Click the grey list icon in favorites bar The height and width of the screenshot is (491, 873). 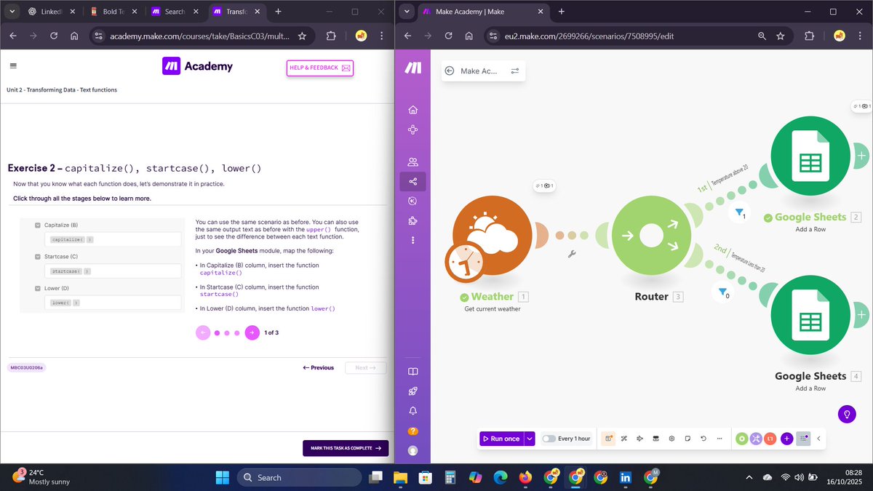803,439
